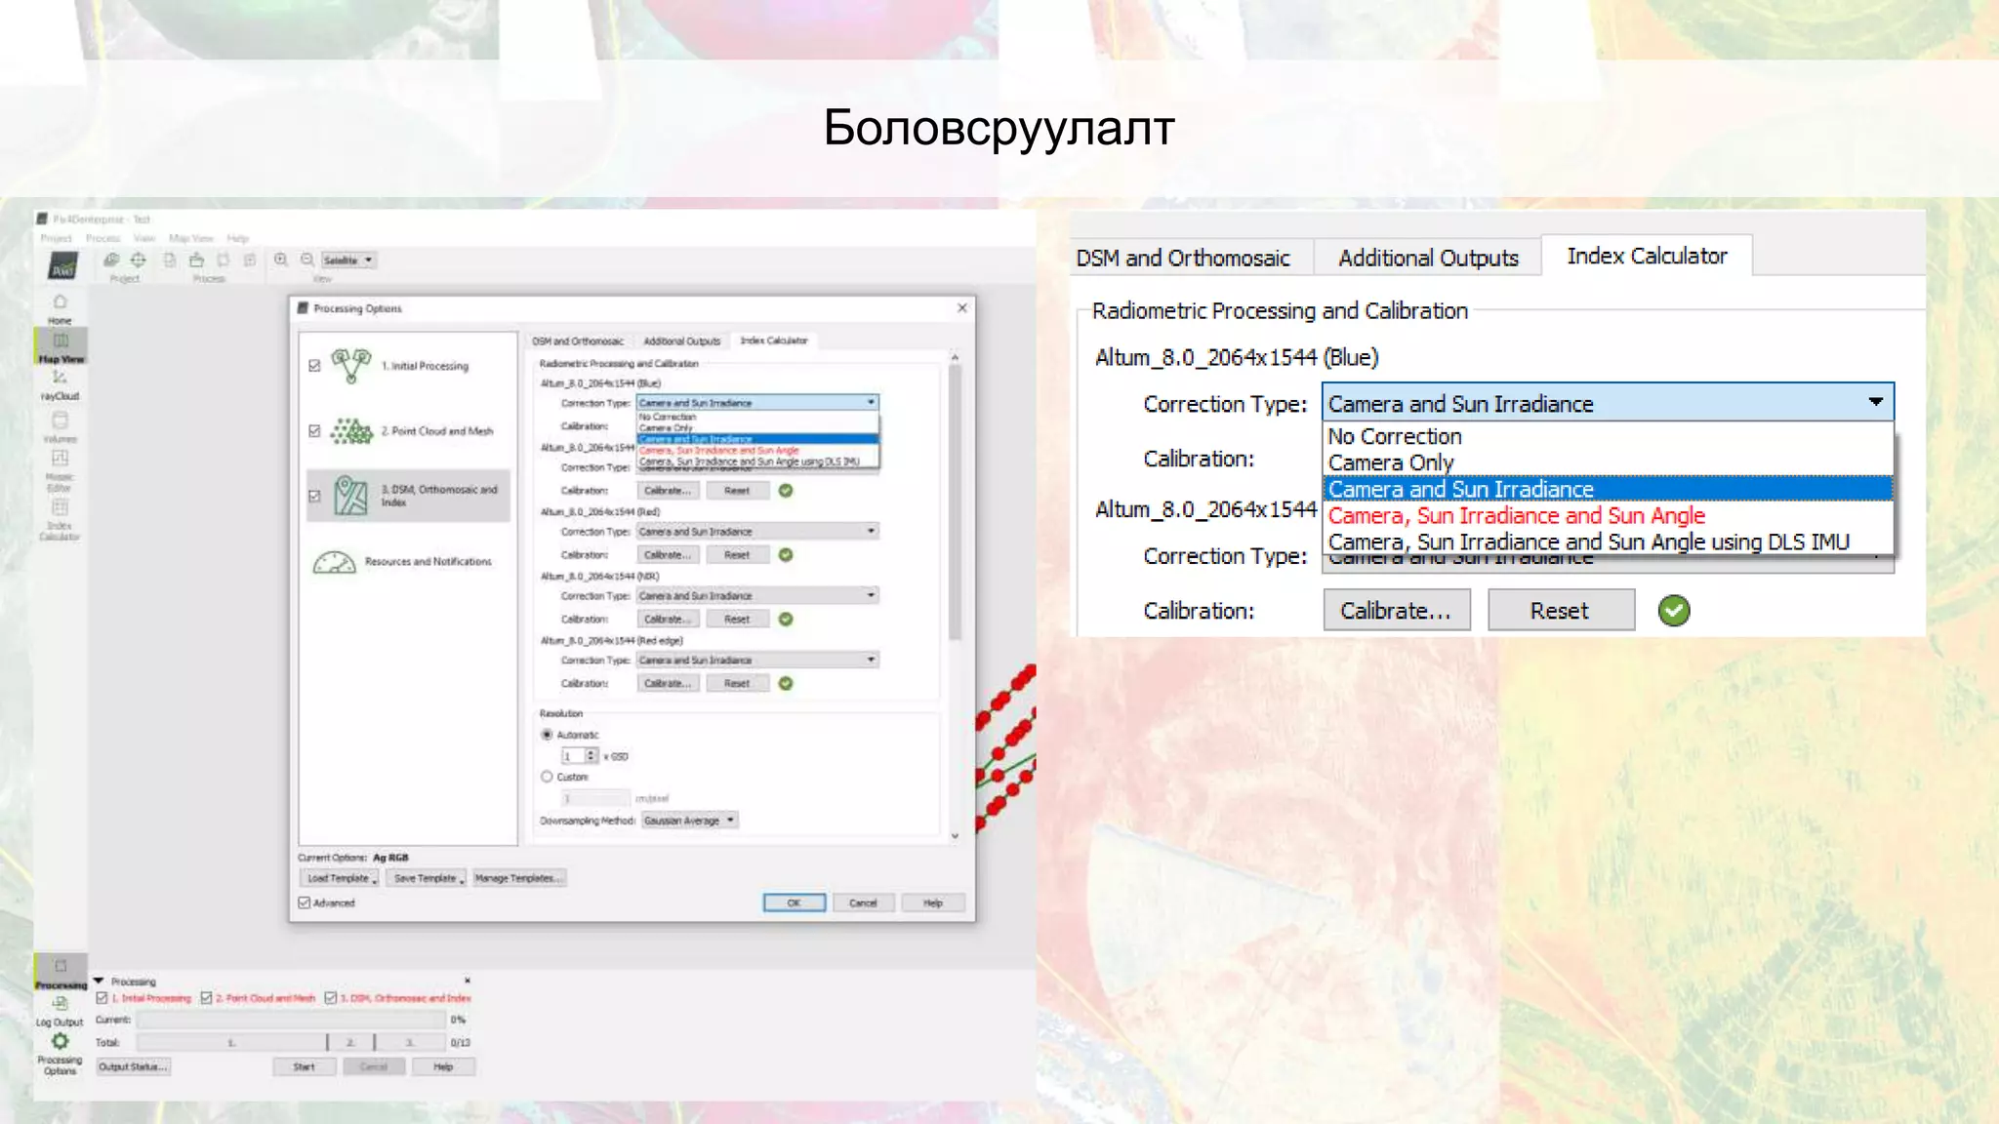Open Red edge Correction Type dropdown
Image resolution: width=1999 pixels, height=1124 pixels.
tap(757, 661)
